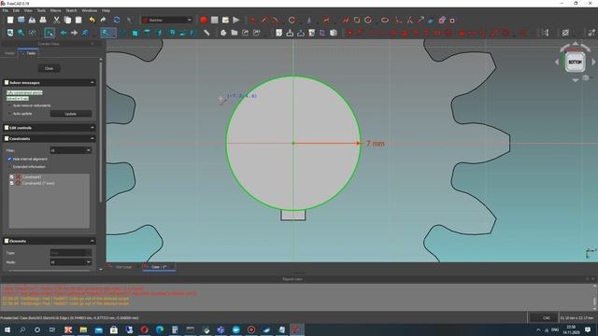
Task: Refresh the document with the blue Recompute icon
Action: (117, 20)
